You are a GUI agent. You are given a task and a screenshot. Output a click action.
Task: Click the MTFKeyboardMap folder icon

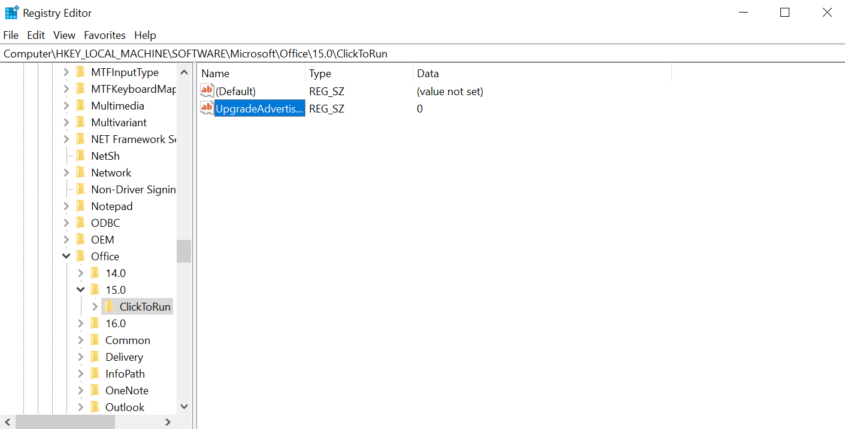80,89
